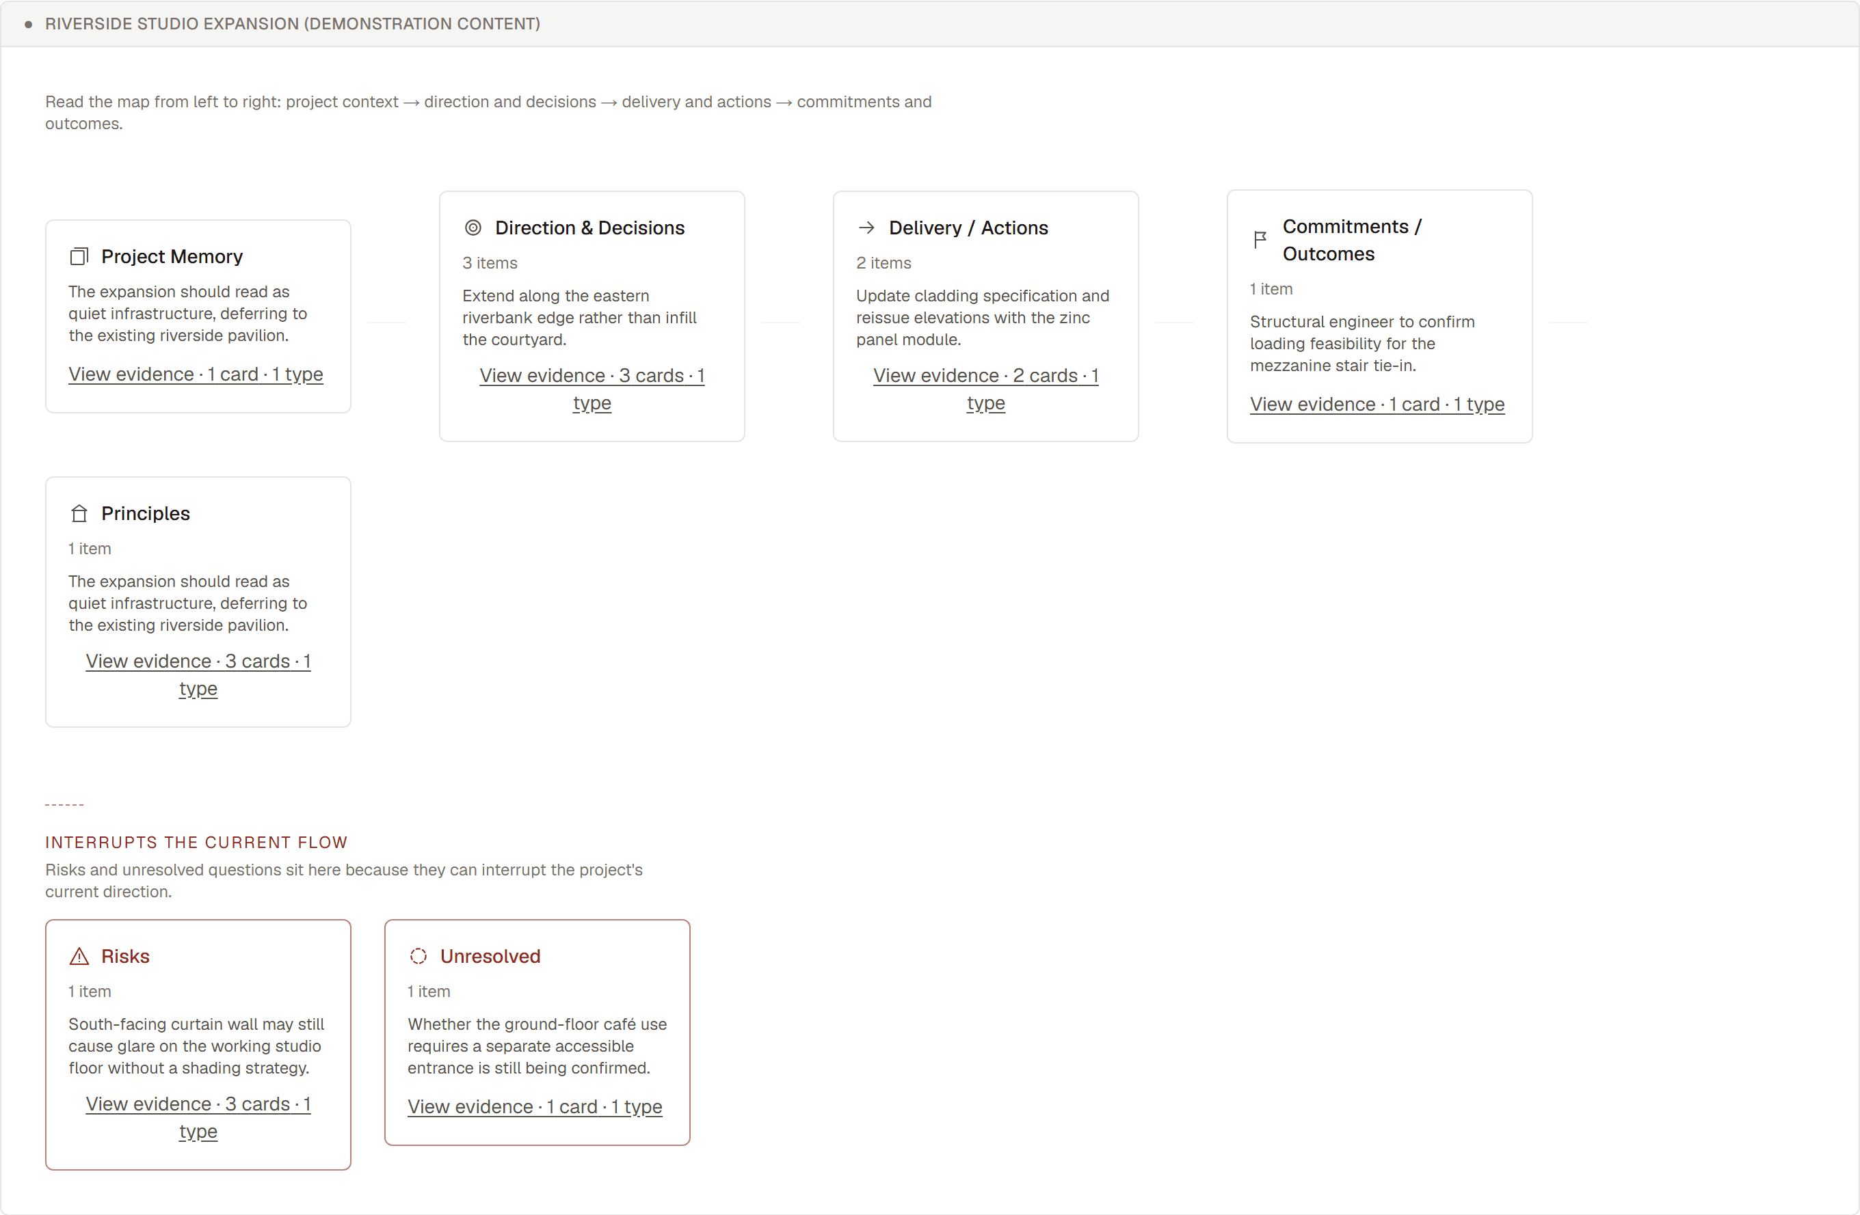Click 'Structural engineer to confirm' description

point(1362,344)
